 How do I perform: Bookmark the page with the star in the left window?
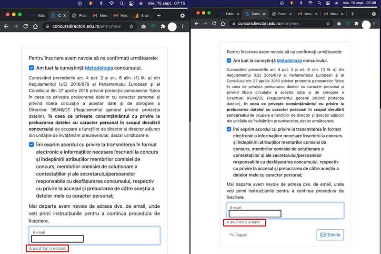coord(131,27)
